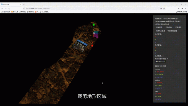Image resolution: width=188 pixels, height=106 pixels.
Task: Go back with the browser back arrow
Action: tap(2, 9)
